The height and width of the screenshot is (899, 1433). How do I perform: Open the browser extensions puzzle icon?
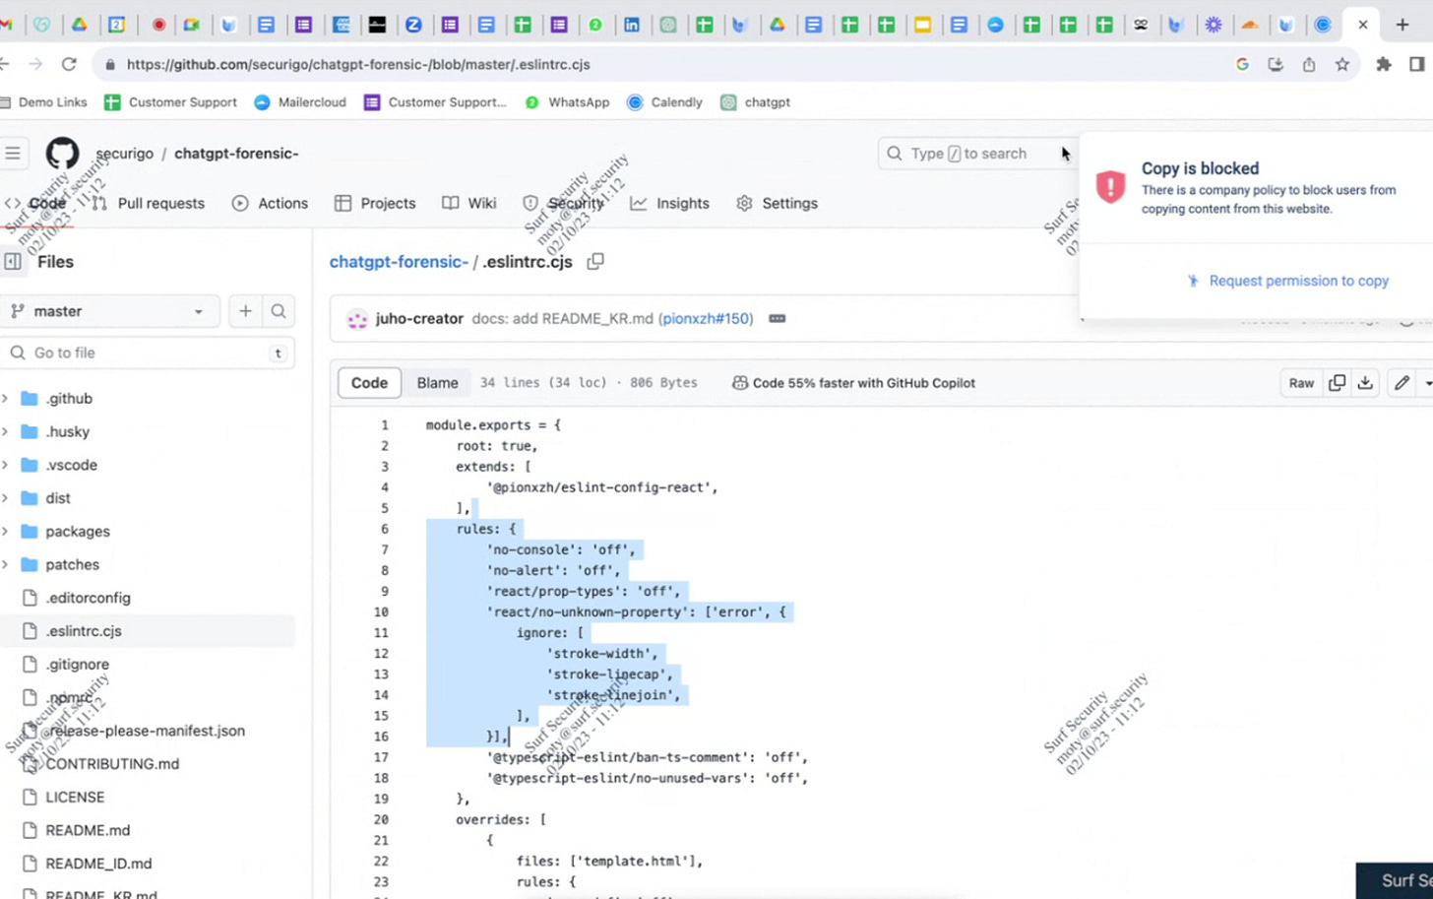(x=1384, y=64)
